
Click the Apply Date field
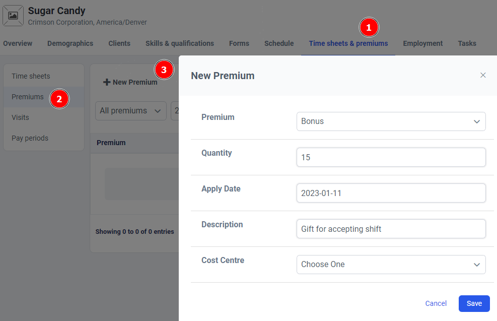pyautogui.click(x=391, y=193)
